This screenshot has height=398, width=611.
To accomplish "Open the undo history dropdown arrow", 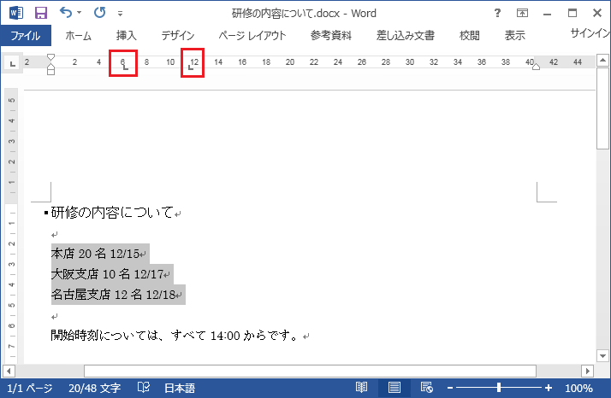I will pos(79,13).
